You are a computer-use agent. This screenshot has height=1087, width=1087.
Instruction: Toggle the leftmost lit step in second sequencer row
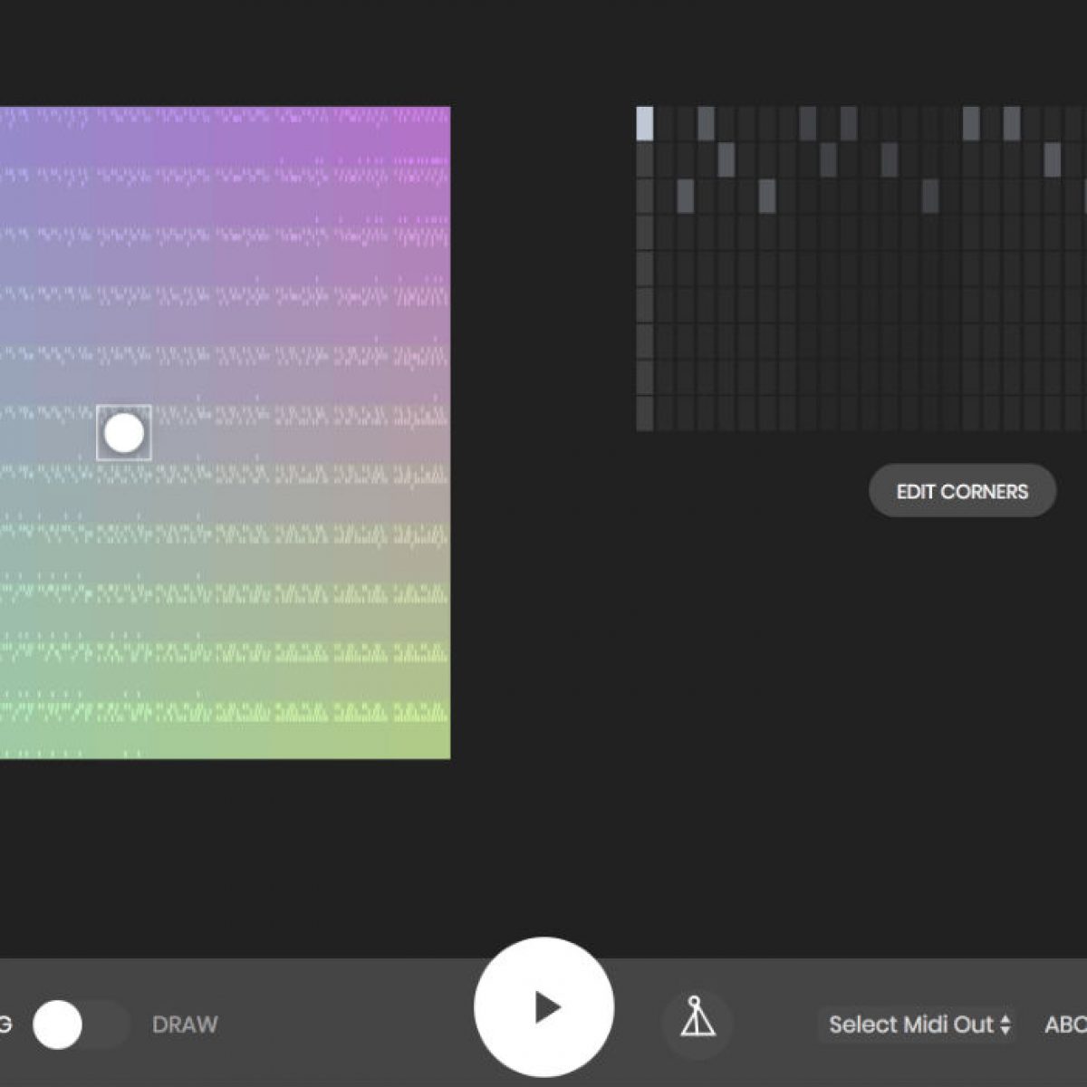click(726, 160)
